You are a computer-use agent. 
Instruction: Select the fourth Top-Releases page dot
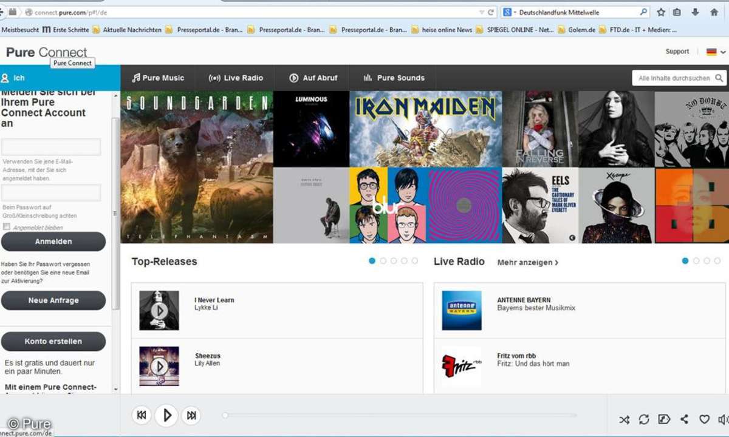404,261
